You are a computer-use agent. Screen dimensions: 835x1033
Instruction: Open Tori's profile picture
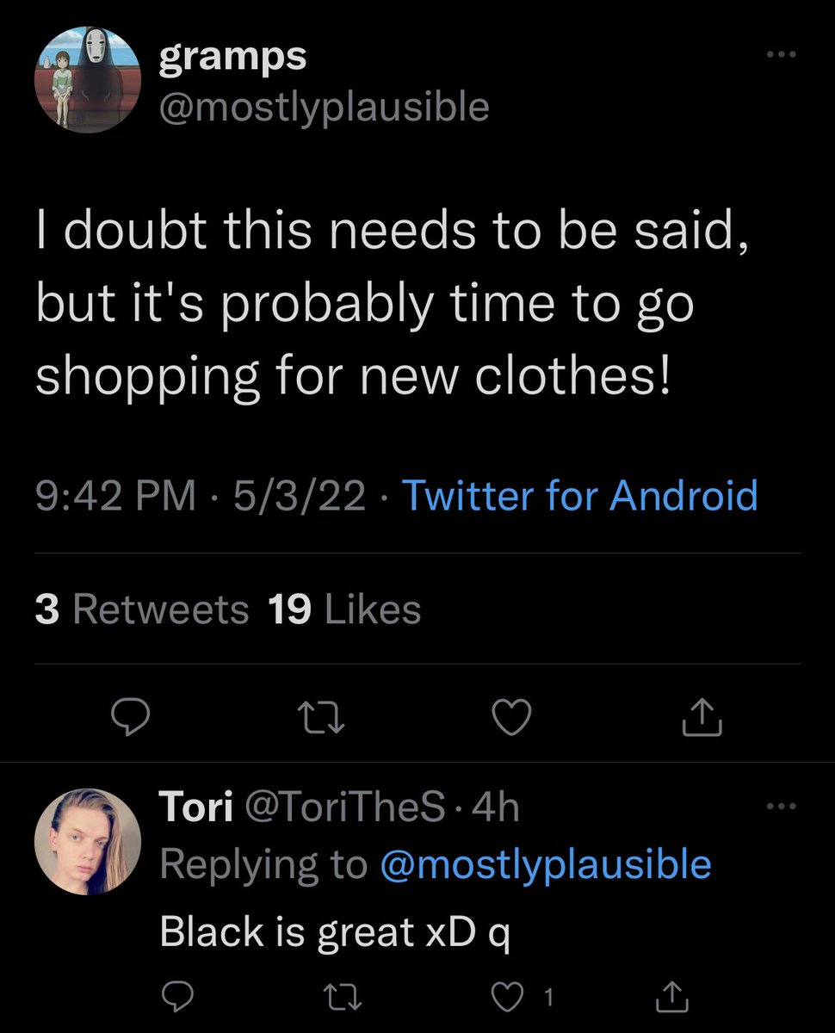(x=88, y=841)
